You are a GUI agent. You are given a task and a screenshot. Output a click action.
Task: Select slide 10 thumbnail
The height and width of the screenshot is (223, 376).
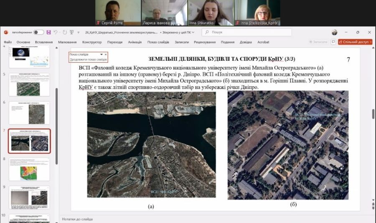click(x=30, y=218)
